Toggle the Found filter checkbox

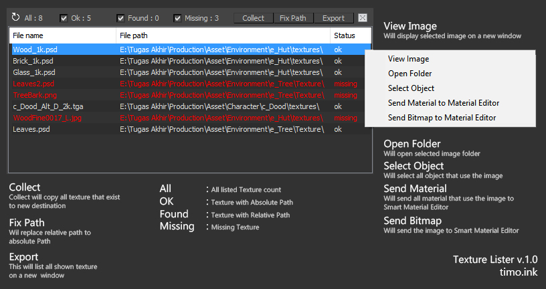(120, 18)
